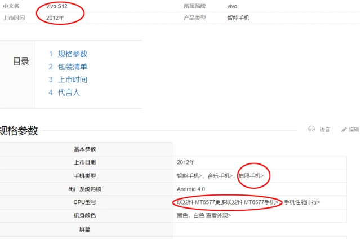Click the pencil 编辑 edit icon
This screenshot has height=239, width=361.
point(344,130)
